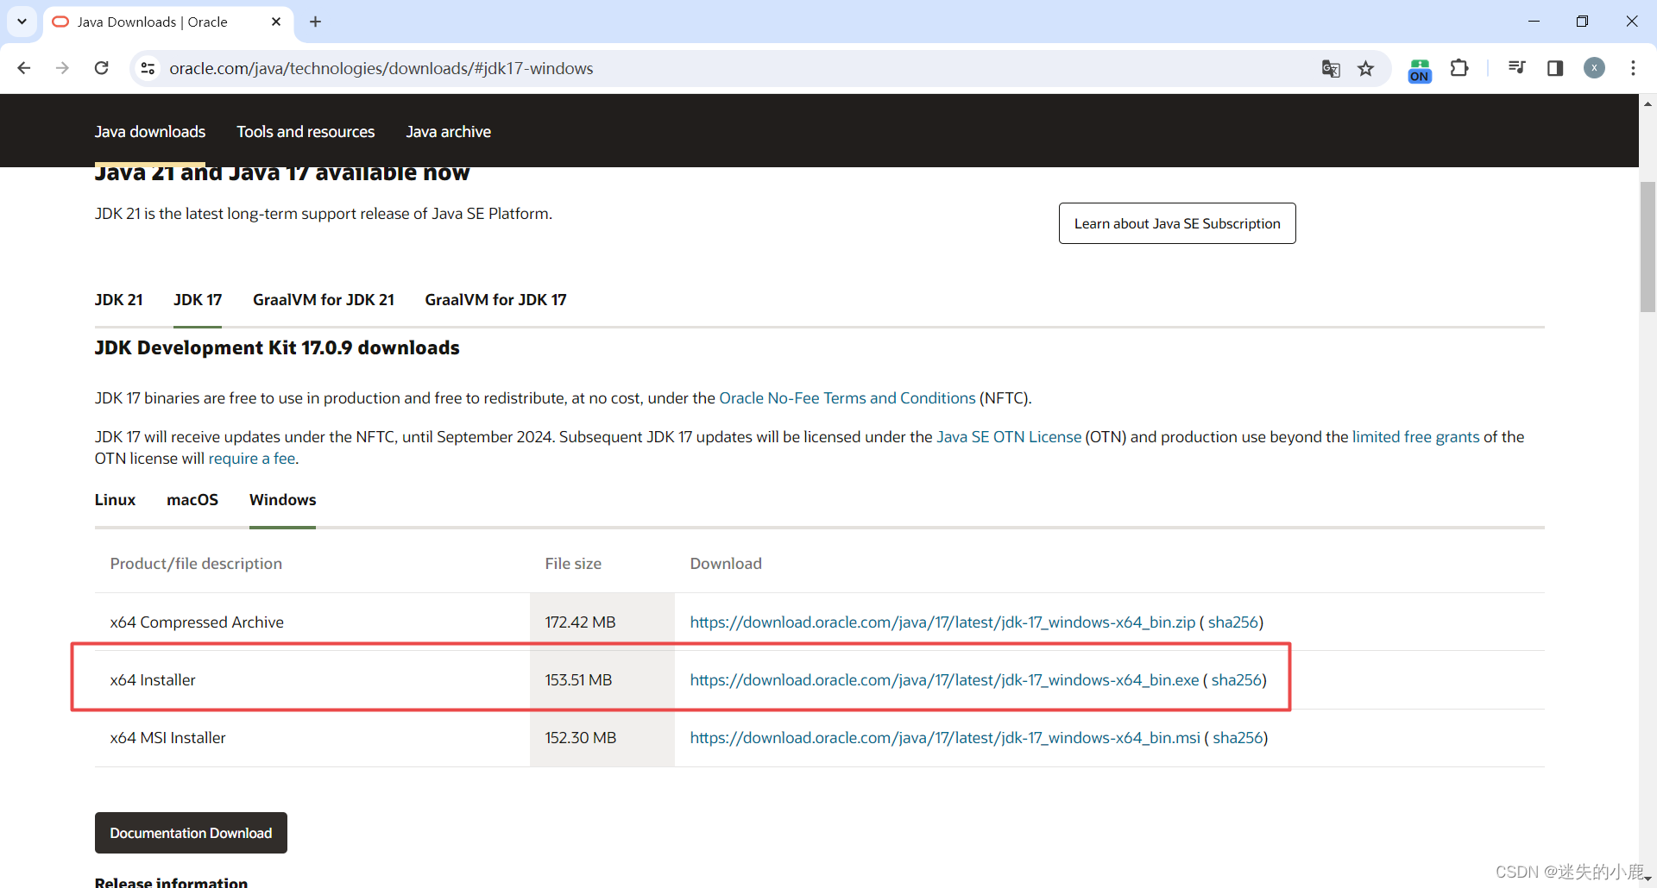Switch to GraalVM for JDK 21 tab
Viewport: 1657px width, 888px height.
pyautogui.click(x=324, y=300)
